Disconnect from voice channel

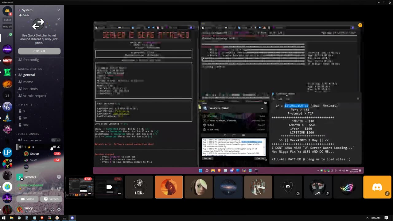pos(59,189)
